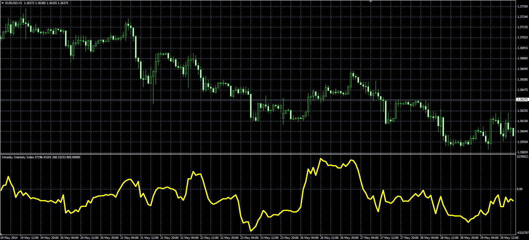The image size is (529, 240).
Task: Click the 1.36475 price scale value
Action: [x=523, y=90]
